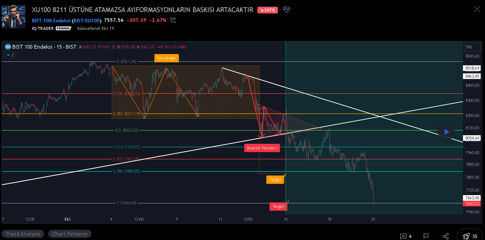Click the 16 date label on time axis
This screenshot has height=240, width=485.
(286, 219)
